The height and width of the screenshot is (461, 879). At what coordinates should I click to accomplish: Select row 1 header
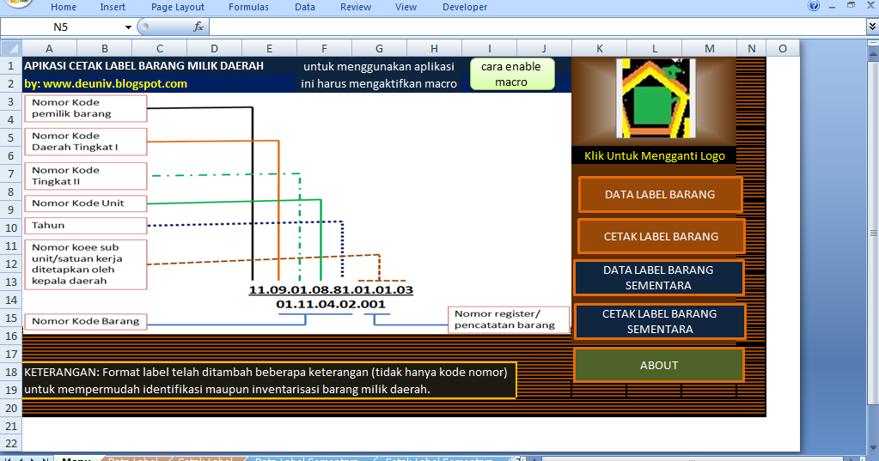11,65
